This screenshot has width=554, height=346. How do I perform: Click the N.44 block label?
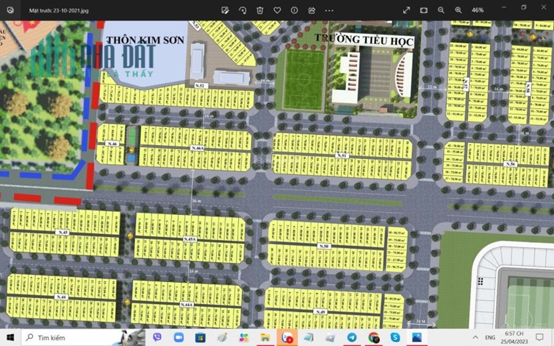[61, 297]
